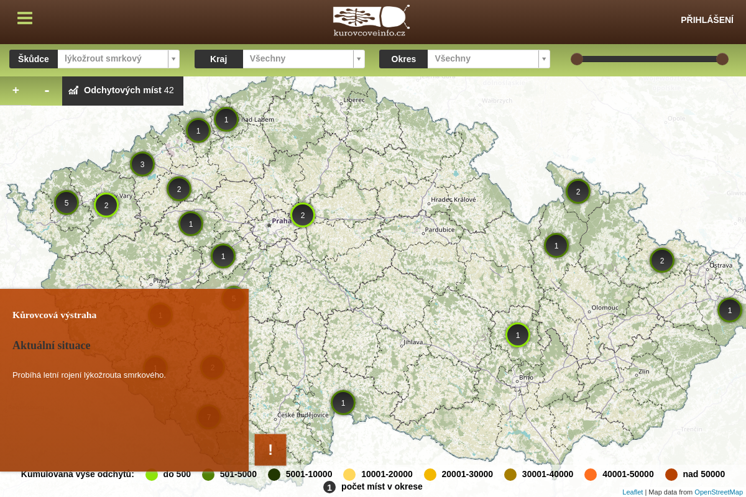Zoom out the map with minus button
The height and width of the screenshot is (497, 746).
47,91
